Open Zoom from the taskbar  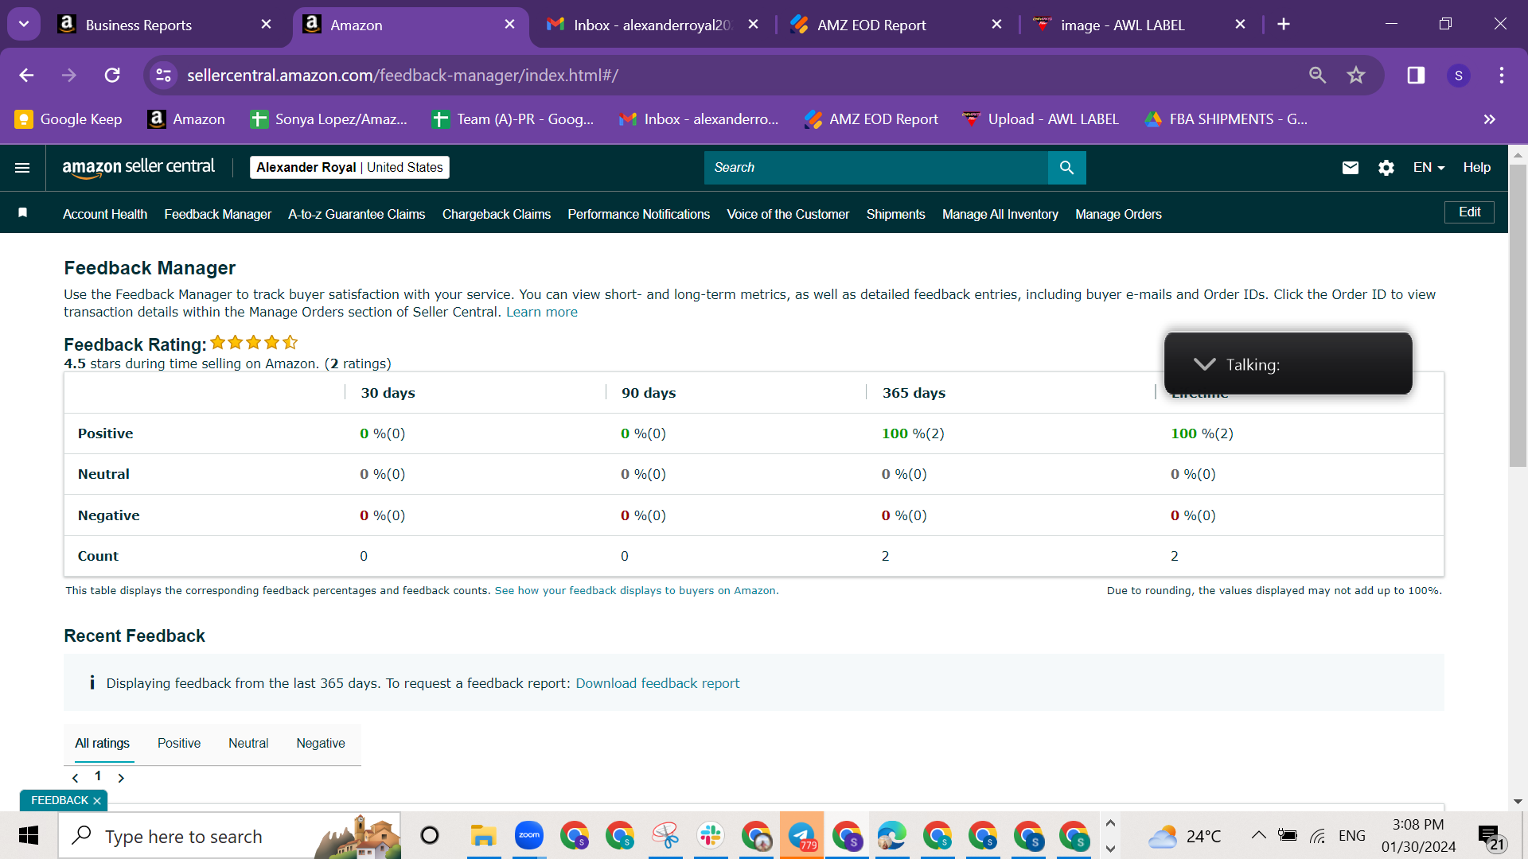528,836
